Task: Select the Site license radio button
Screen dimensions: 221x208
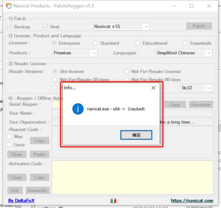Action: click(x=55, y=71)
